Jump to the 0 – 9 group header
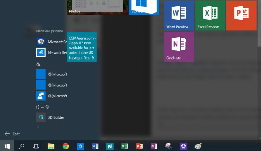 click(x=42, y=107)
